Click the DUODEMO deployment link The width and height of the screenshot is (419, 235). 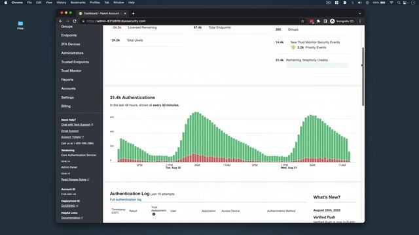[x=68, y=206]
